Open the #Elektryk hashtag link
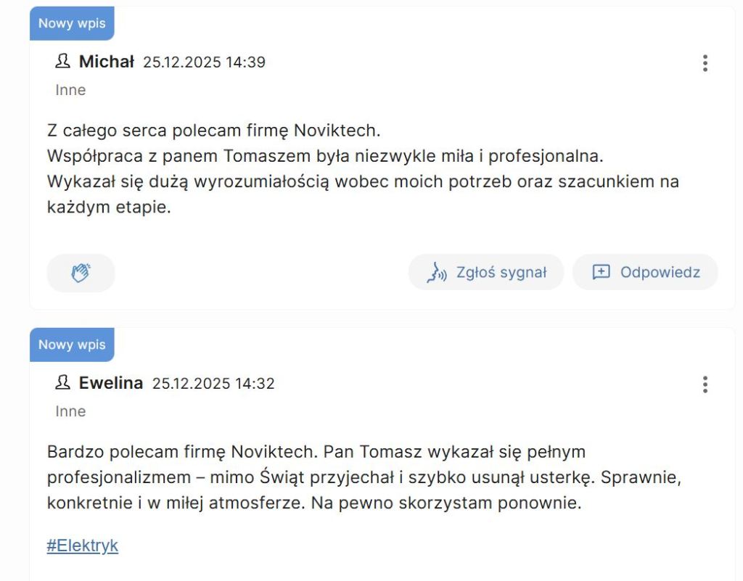 point(83,546)
